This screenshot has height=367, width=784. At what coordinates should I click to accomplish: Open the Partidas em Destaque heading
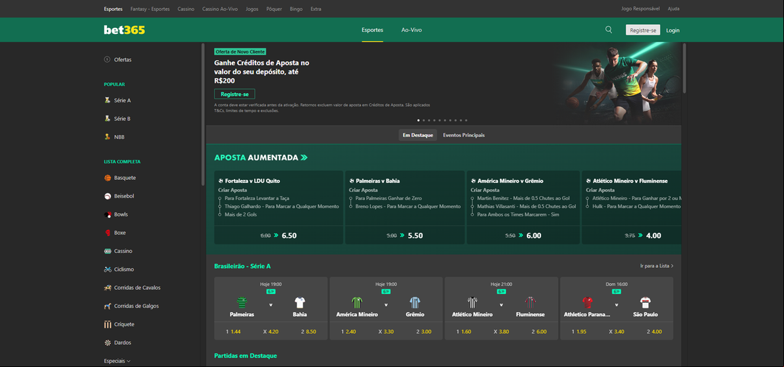(x=245, y=356)
